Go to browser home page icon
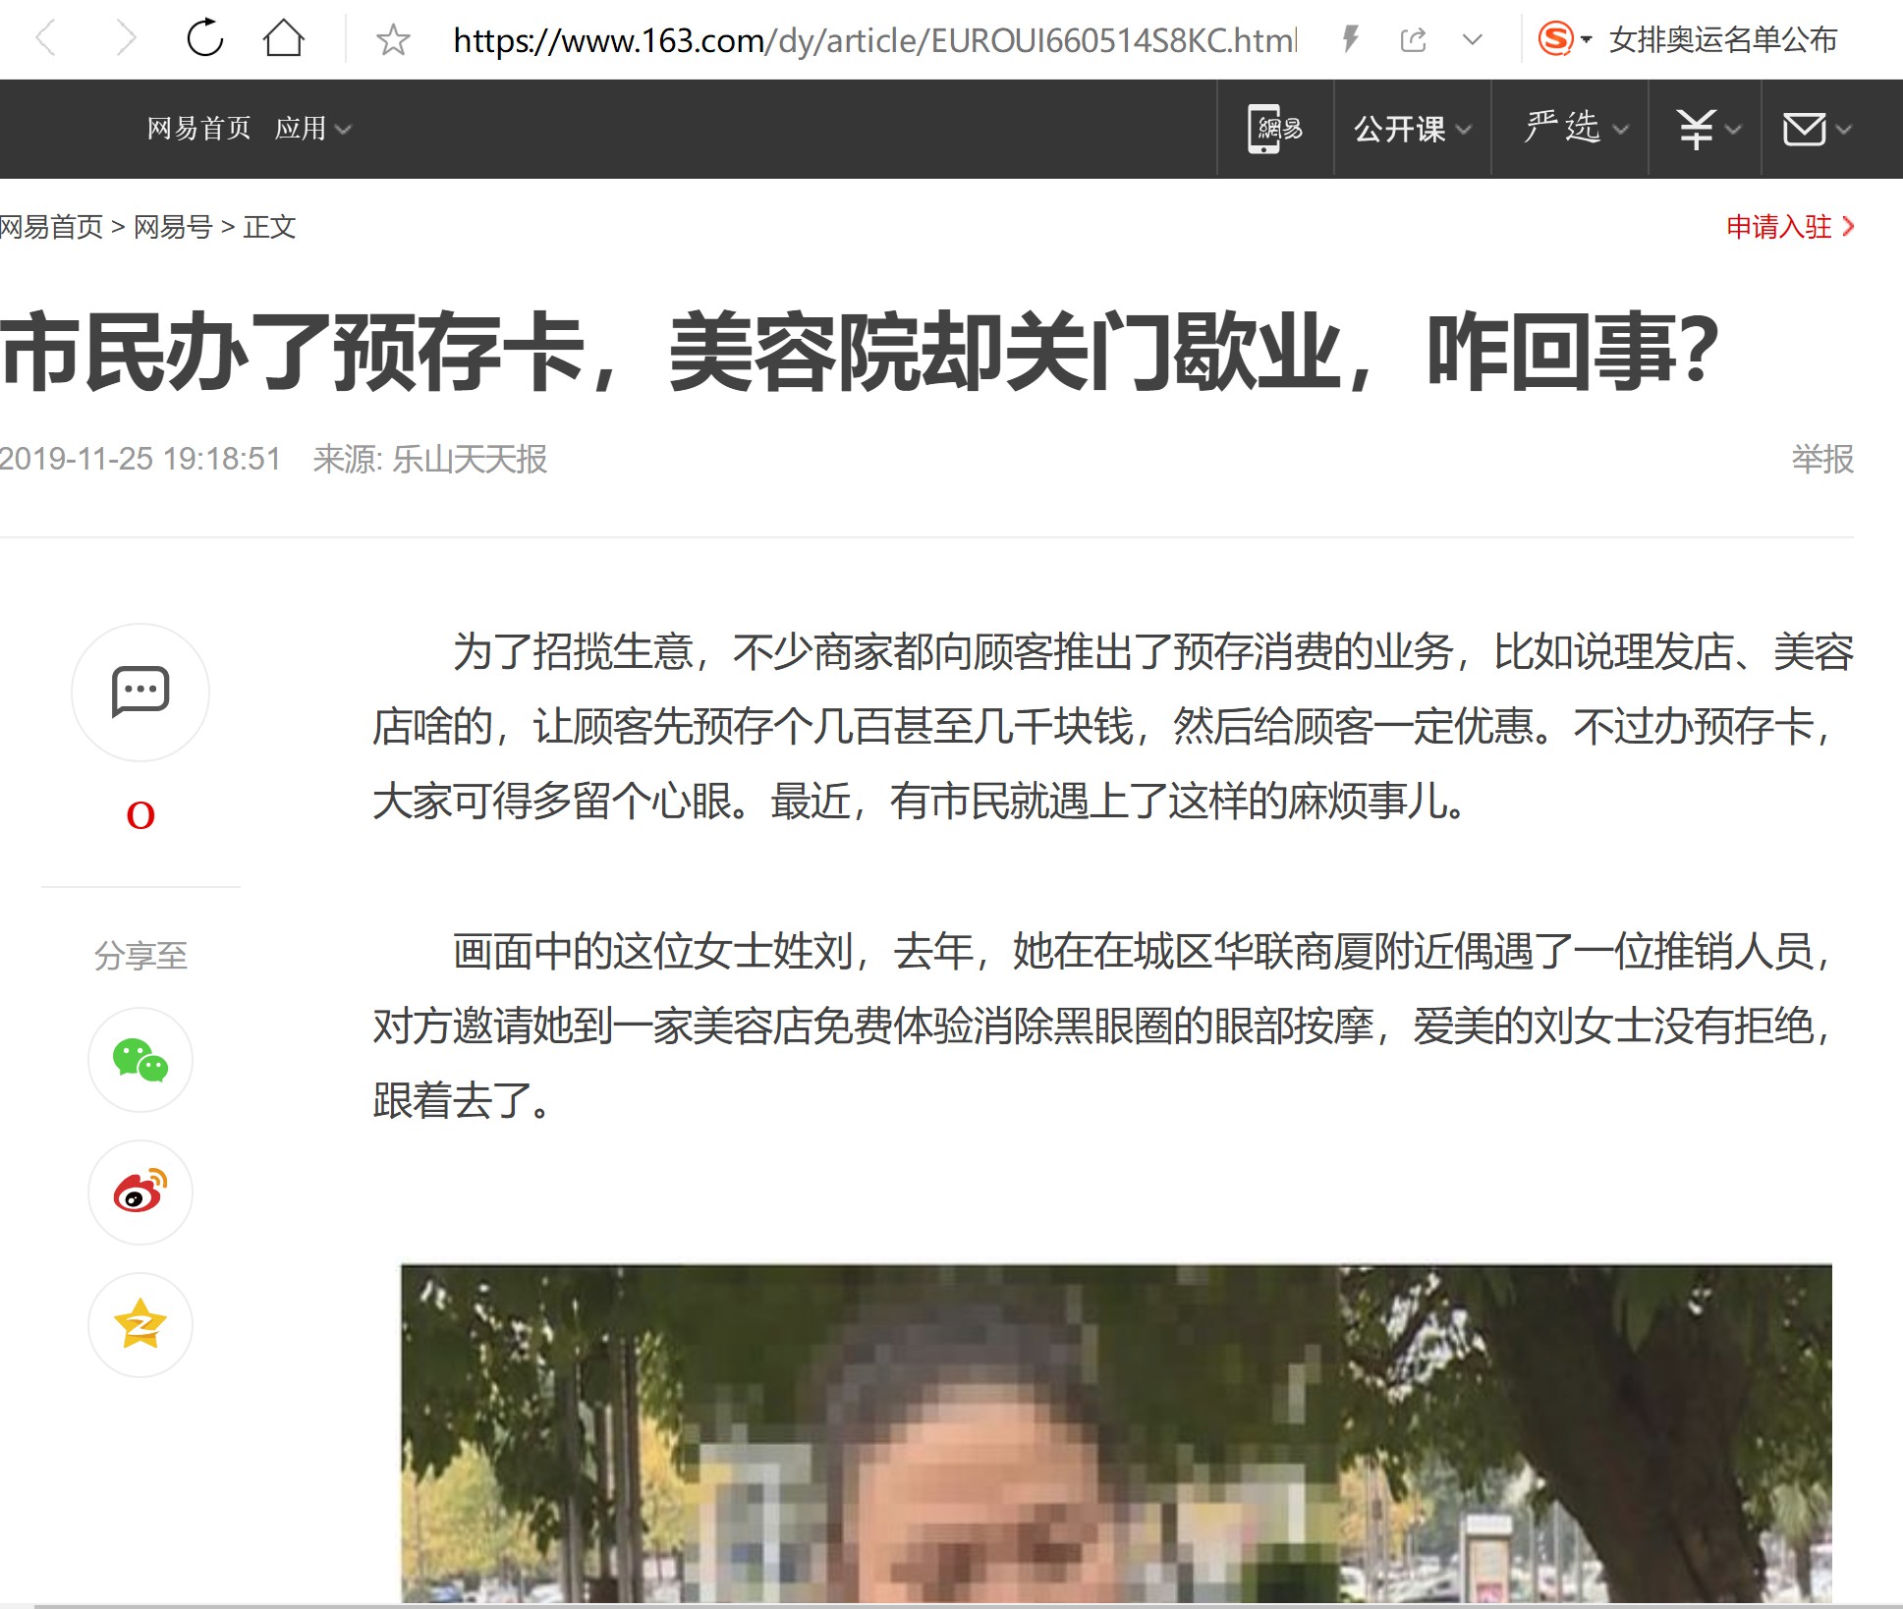This screenshot has height=1609, width=1903. pyautogui.click(x=284, y=38)
